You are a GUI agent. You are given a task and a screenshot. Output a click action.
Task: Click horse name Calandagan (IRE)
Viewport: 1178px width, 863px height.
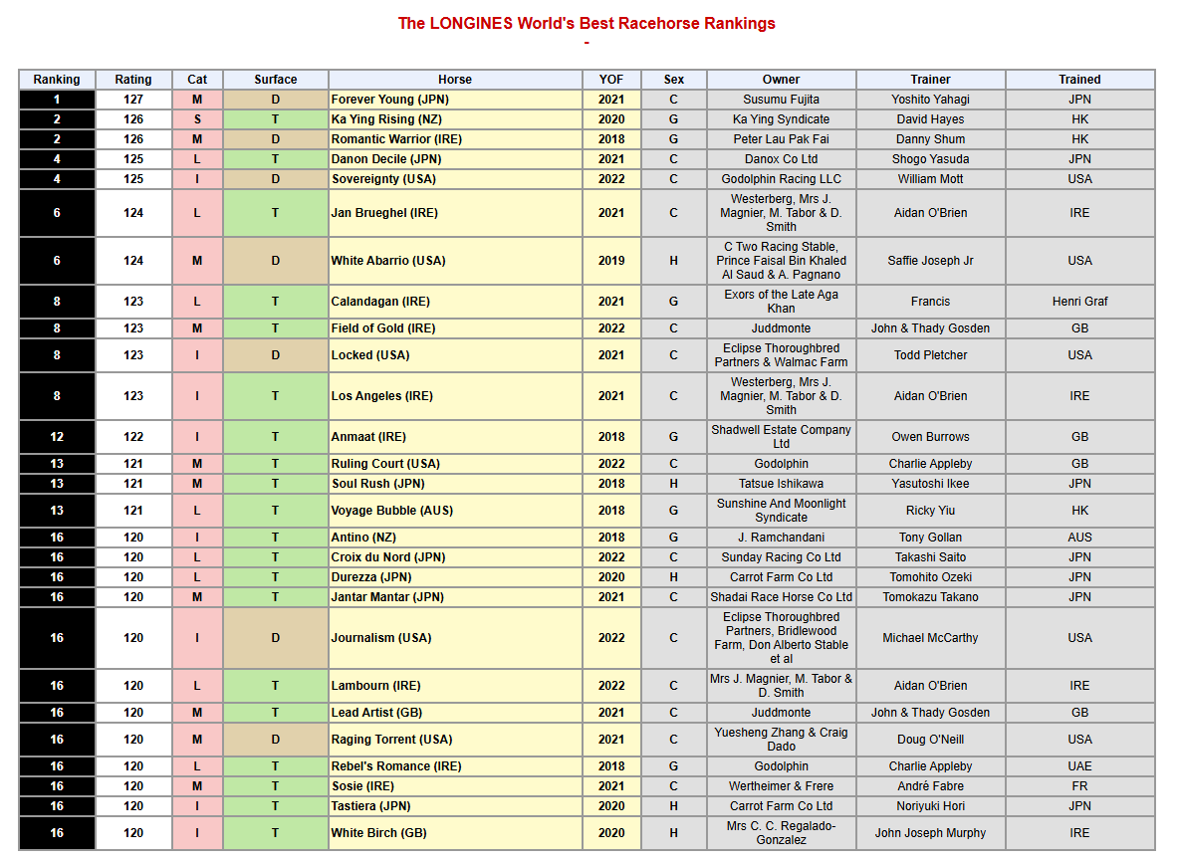[381, 302]
